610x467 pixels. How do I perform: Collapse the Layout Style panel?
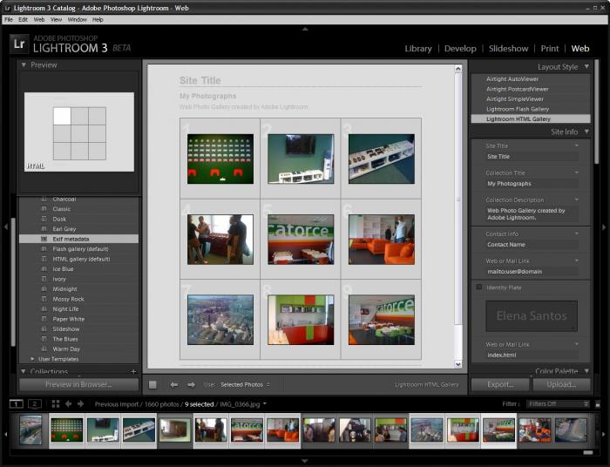pyautogui.click(x=586, y=66)
